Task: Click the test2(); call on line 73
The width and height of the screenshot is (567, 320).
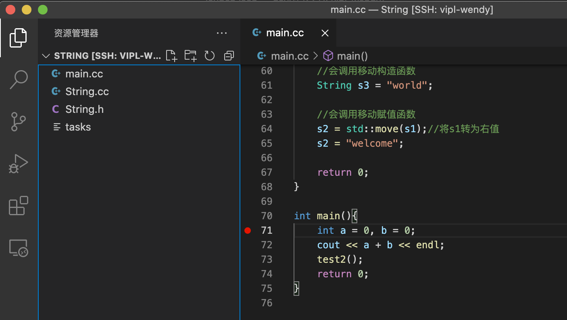Action: coord(340,260)
